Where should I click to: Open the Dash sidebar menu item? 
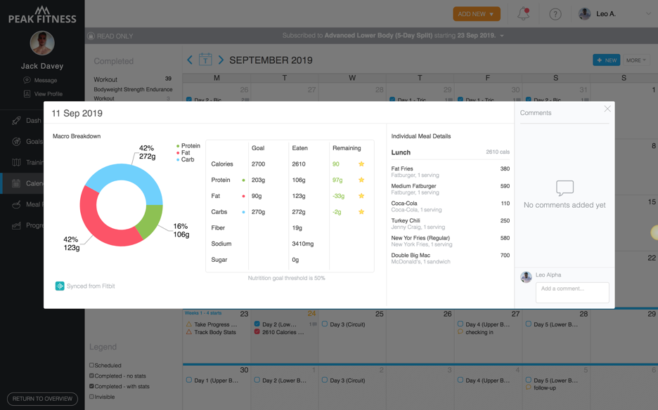27,121
